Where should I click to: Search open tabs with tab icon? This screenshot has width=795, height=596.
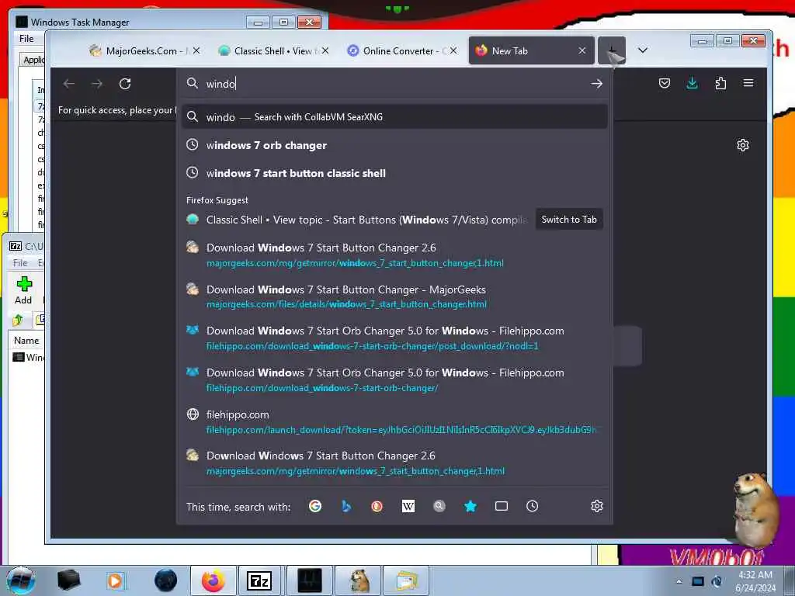tap(502, 506)
